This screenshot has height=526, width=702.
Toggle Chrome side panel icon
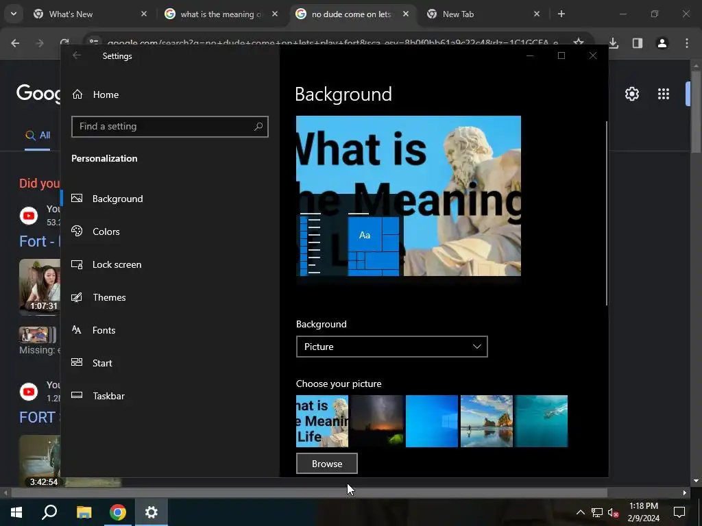638,43
